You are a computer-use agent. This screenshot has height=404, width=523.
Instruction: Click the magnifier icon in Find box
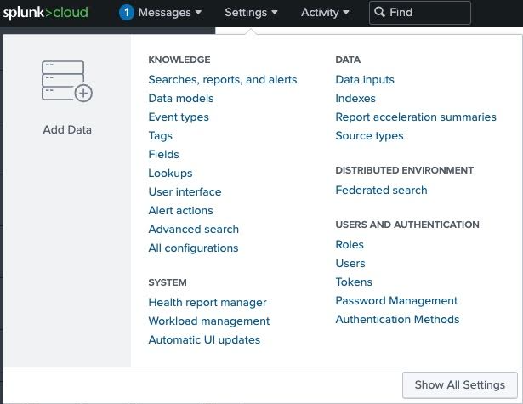pyautogui.click(x=379, y=13)
